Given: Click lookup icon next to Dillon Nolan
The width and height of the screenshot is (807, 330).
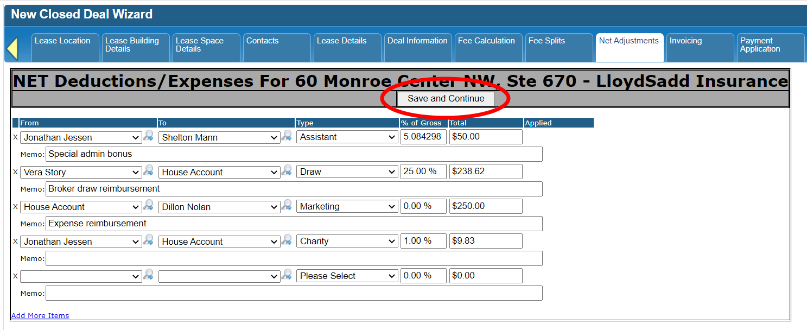Looking at the screenshot, I should 287,206.
